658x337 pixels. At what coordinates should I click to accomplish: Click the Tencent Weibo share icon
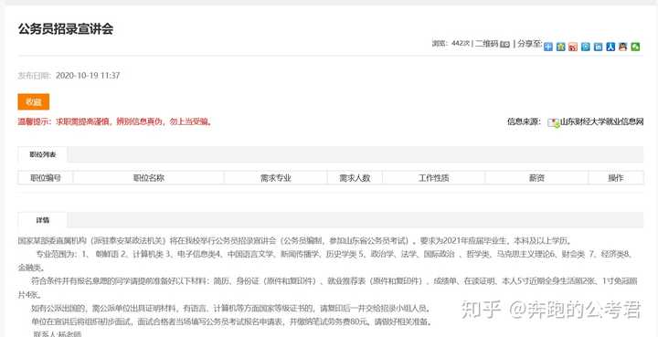(586, 47)
